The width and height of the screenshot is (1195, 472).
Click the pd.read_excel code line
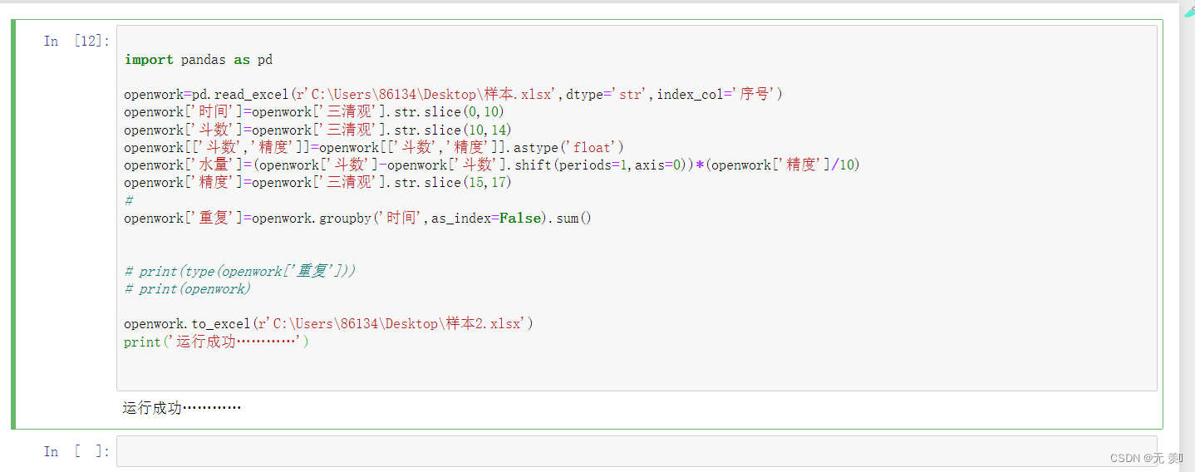454,95
